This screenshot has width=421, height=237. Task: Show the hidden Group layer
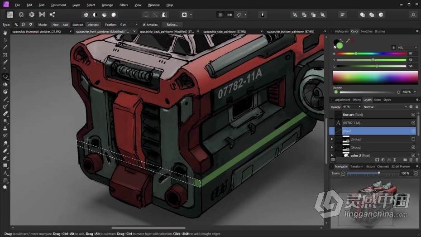(x=413, y=139)
